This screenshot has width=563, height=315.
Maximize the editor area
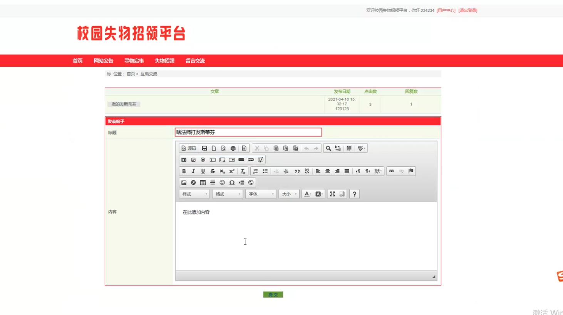point(332,194)
